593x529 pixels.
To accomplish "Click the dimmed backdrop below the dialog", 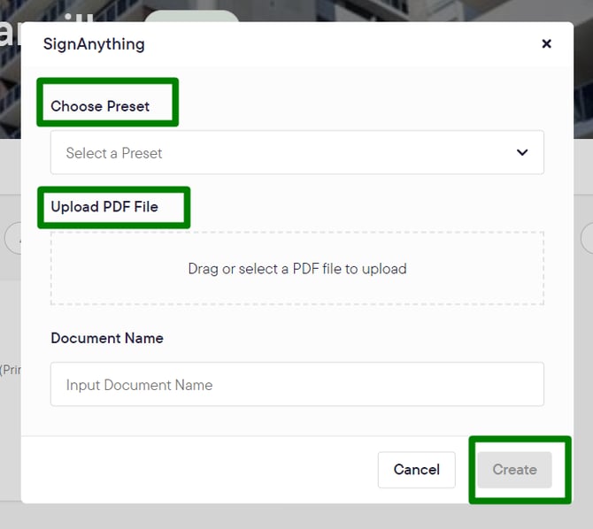I will pyautogui.click(x=296, y=517).
